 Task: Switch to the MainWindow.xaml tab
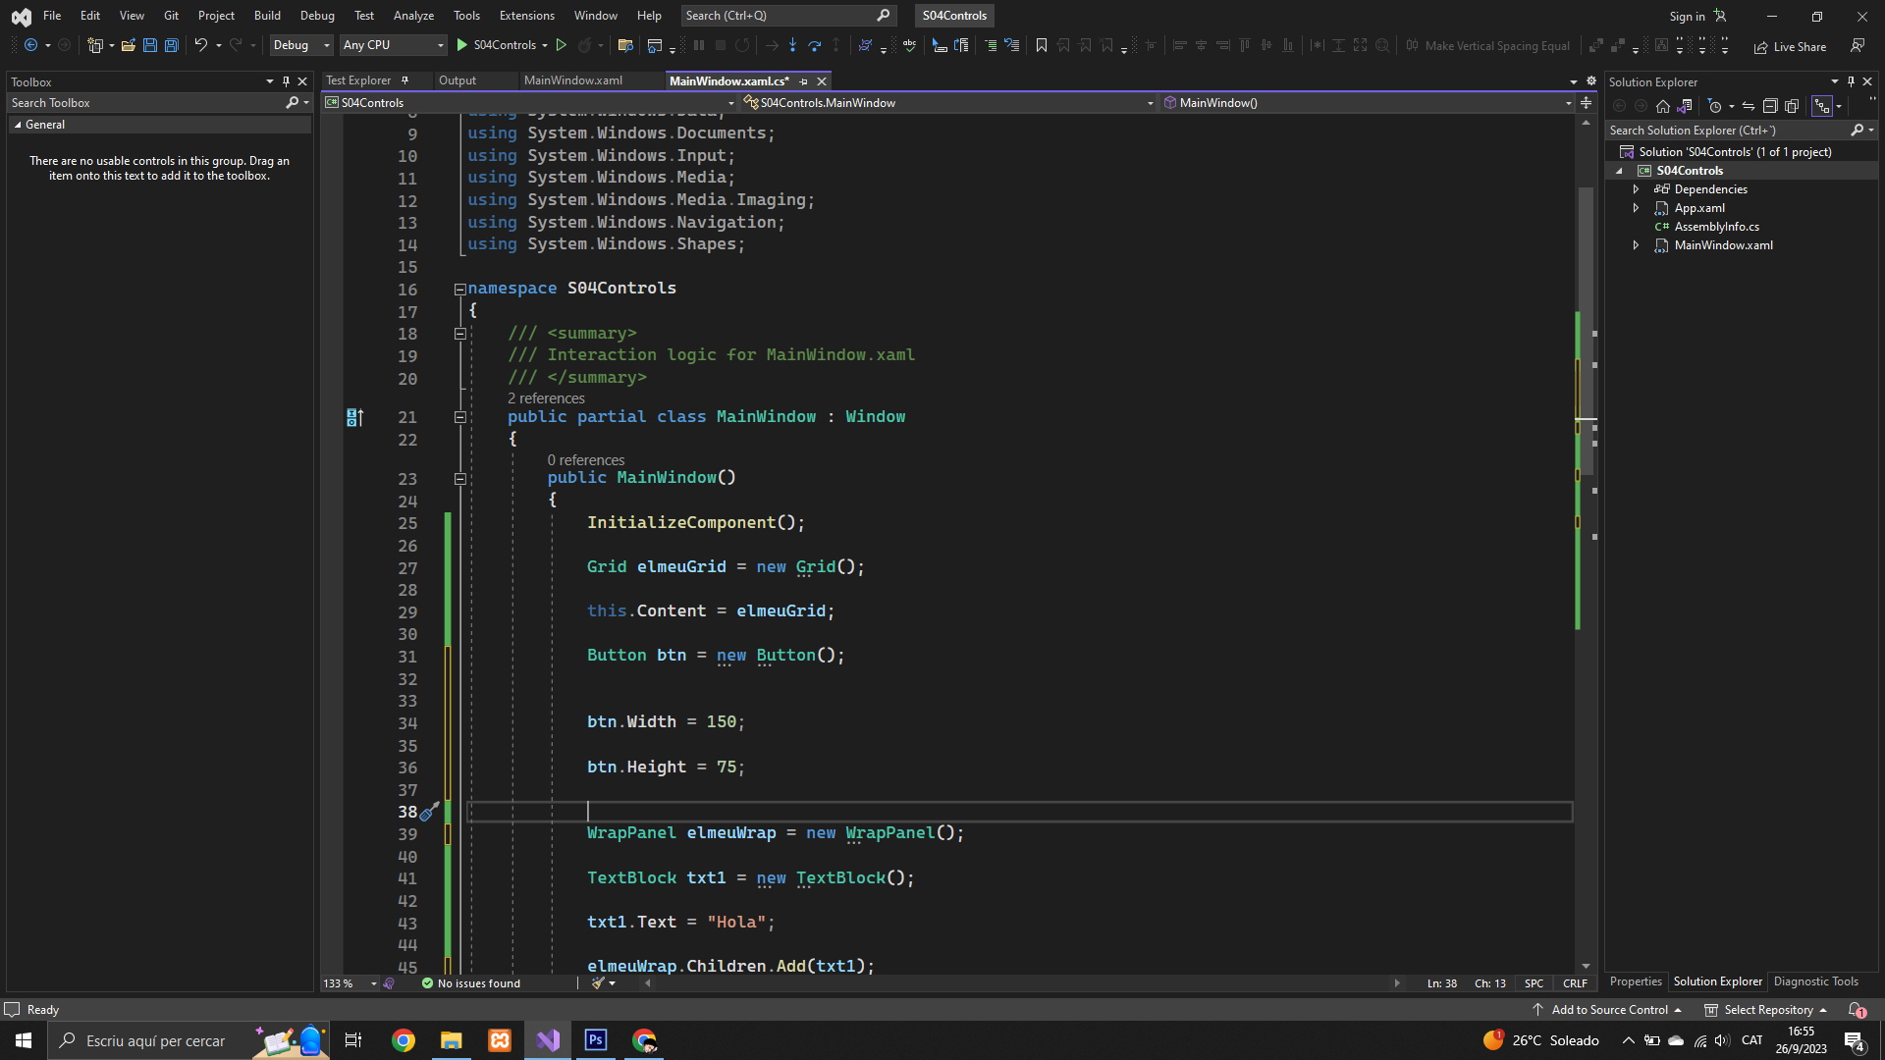pos(572,80)
